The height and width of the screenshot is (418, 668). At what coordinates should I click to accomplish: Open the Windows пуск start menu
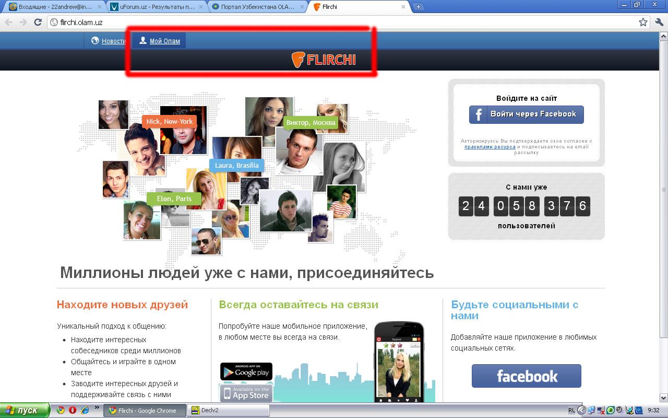click(25, 410)
